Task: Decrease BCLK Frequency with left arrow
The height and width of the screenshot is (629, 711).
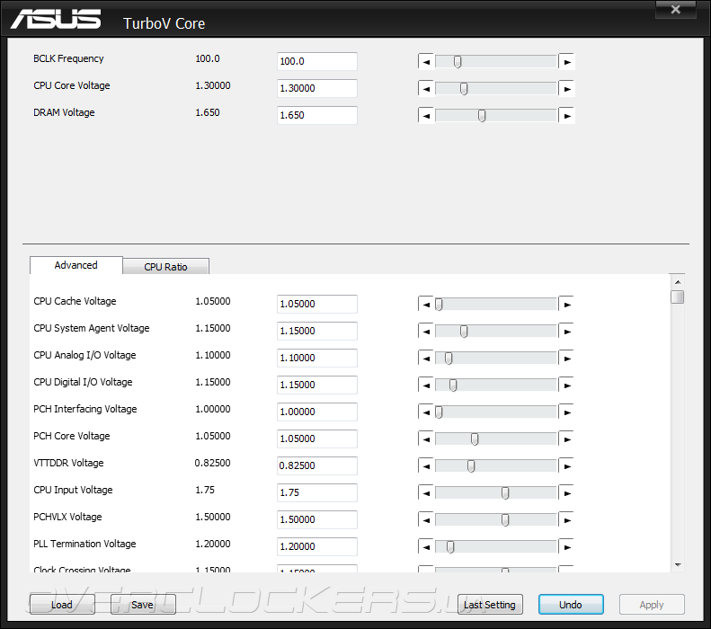Action: (x=426, y=62)
